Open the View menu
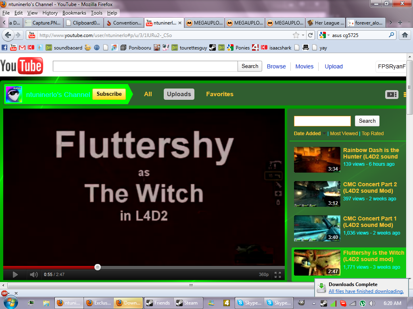Image resolution: width=413 pixels, height=309 pixels. tap(32, 13)
